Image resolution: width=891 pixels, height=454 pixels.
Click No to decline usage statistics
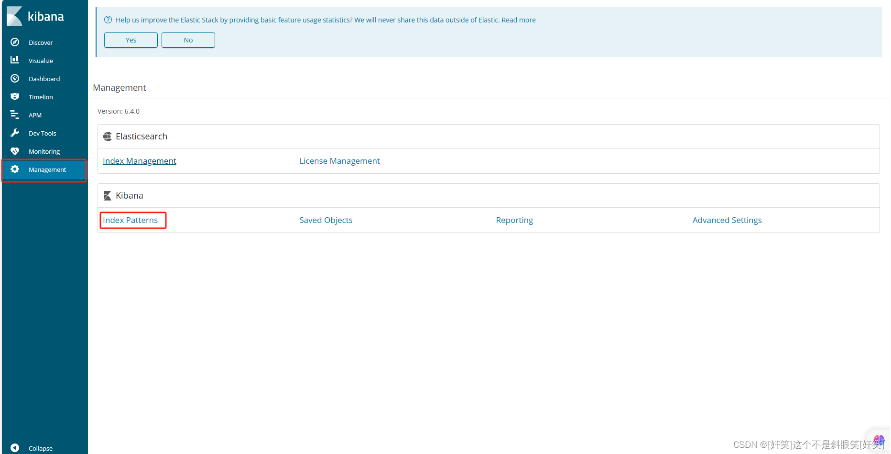coord(188,40)
